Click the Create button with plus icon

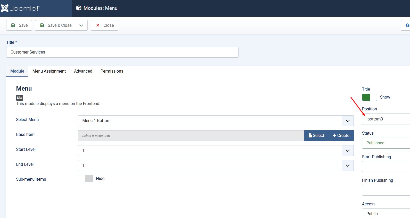(341, 136)
